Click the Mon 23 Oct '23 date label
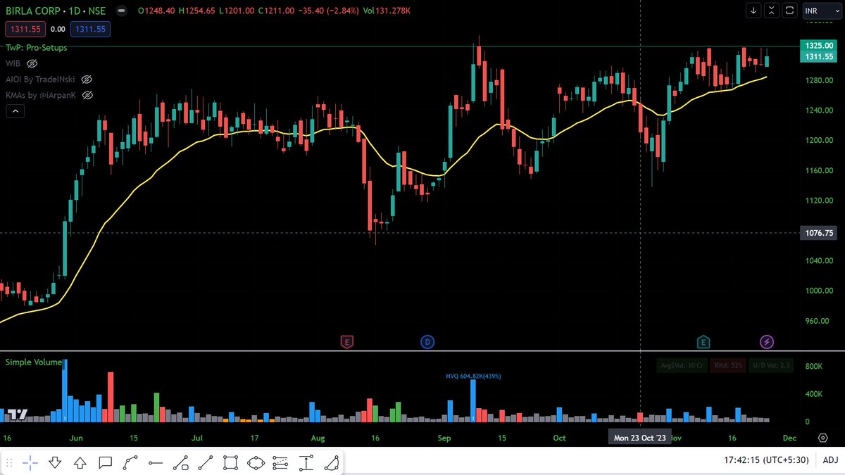The width and height of the screenshot is (845, 475). [640, 438]
